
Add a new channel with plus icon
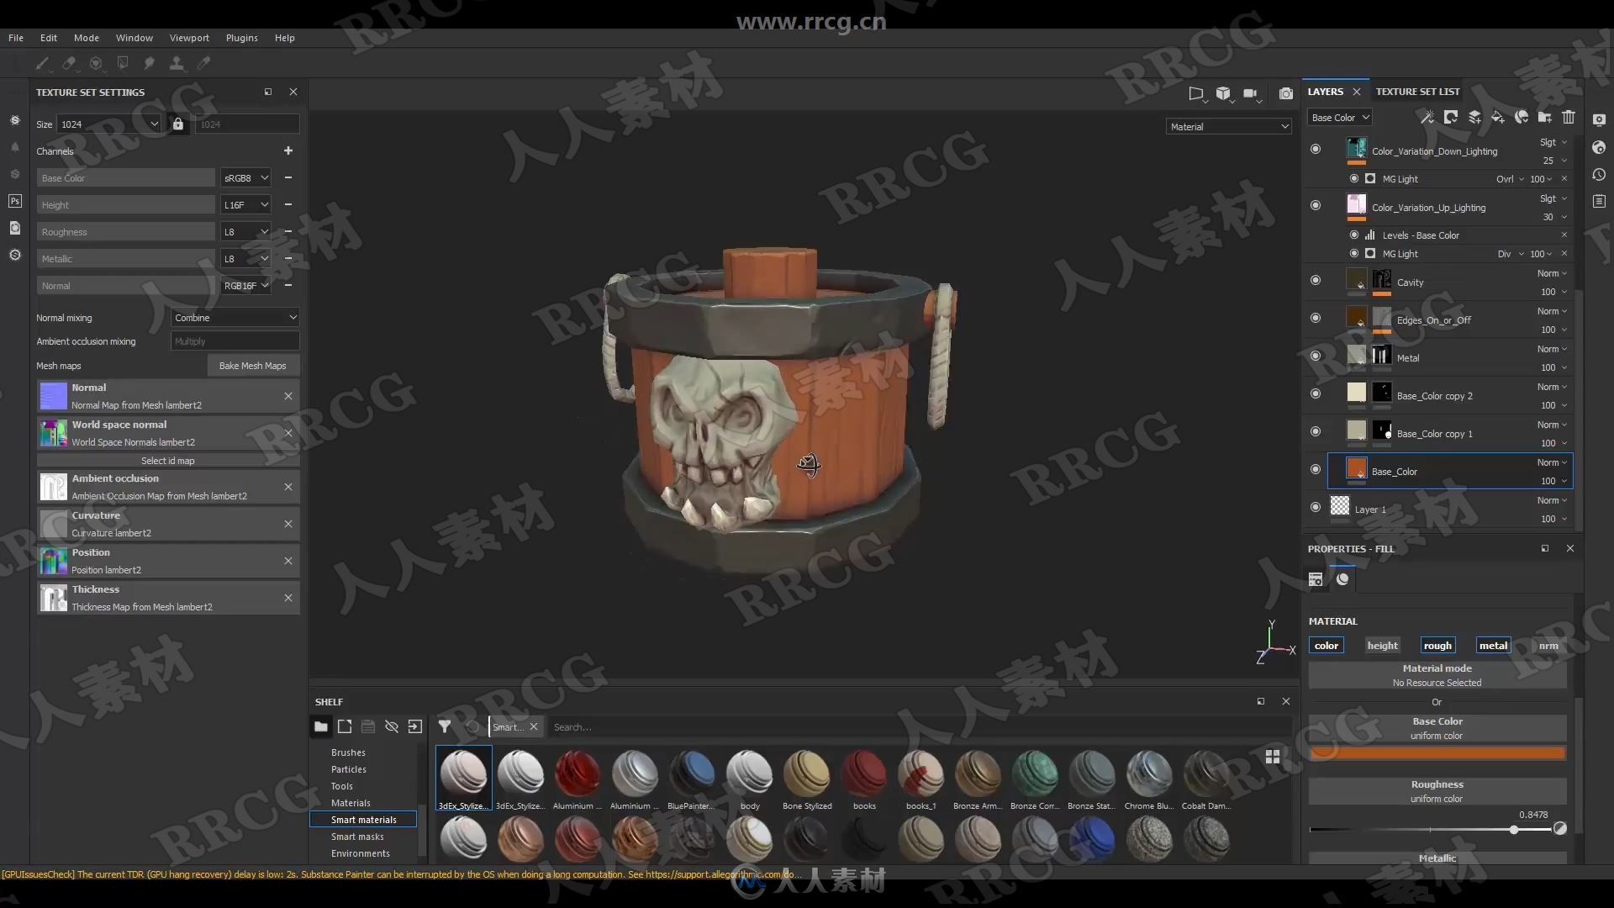(288, 150)
